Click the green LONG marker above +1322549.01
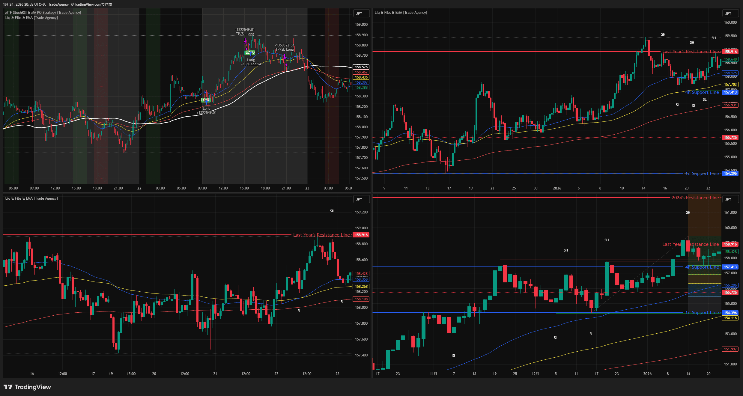 tap(206, 100)
